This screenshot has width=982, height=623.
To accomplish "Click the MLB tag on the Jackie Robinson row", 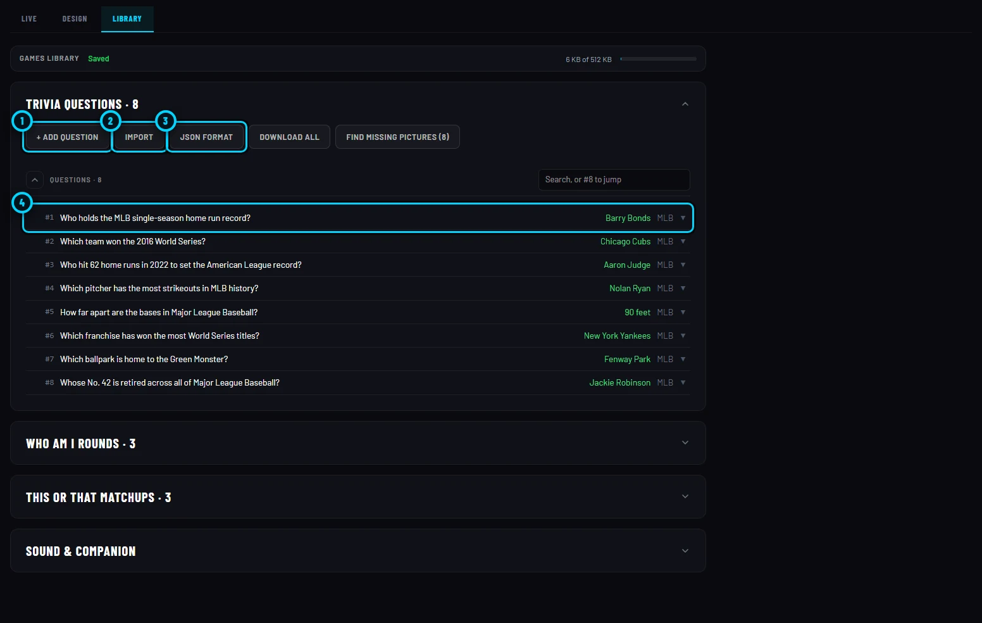I will (665, 383).
